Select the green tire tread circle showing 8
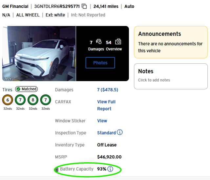Viewport: 210px width, 180px height. point(33,100)
